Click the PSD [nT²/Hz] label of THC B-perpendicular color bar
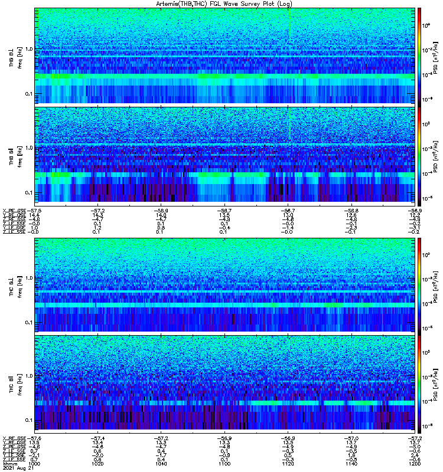Viewport: 443px width, 472px height. coord(436,286)
